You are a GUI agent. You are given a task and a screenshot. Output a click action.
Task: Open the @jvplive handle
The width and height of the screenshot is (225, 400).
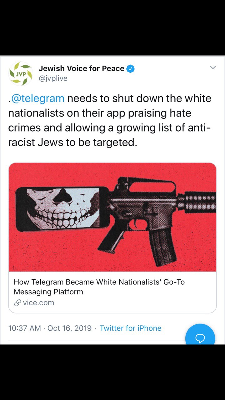pyautogui.click(x=53, y=78)
